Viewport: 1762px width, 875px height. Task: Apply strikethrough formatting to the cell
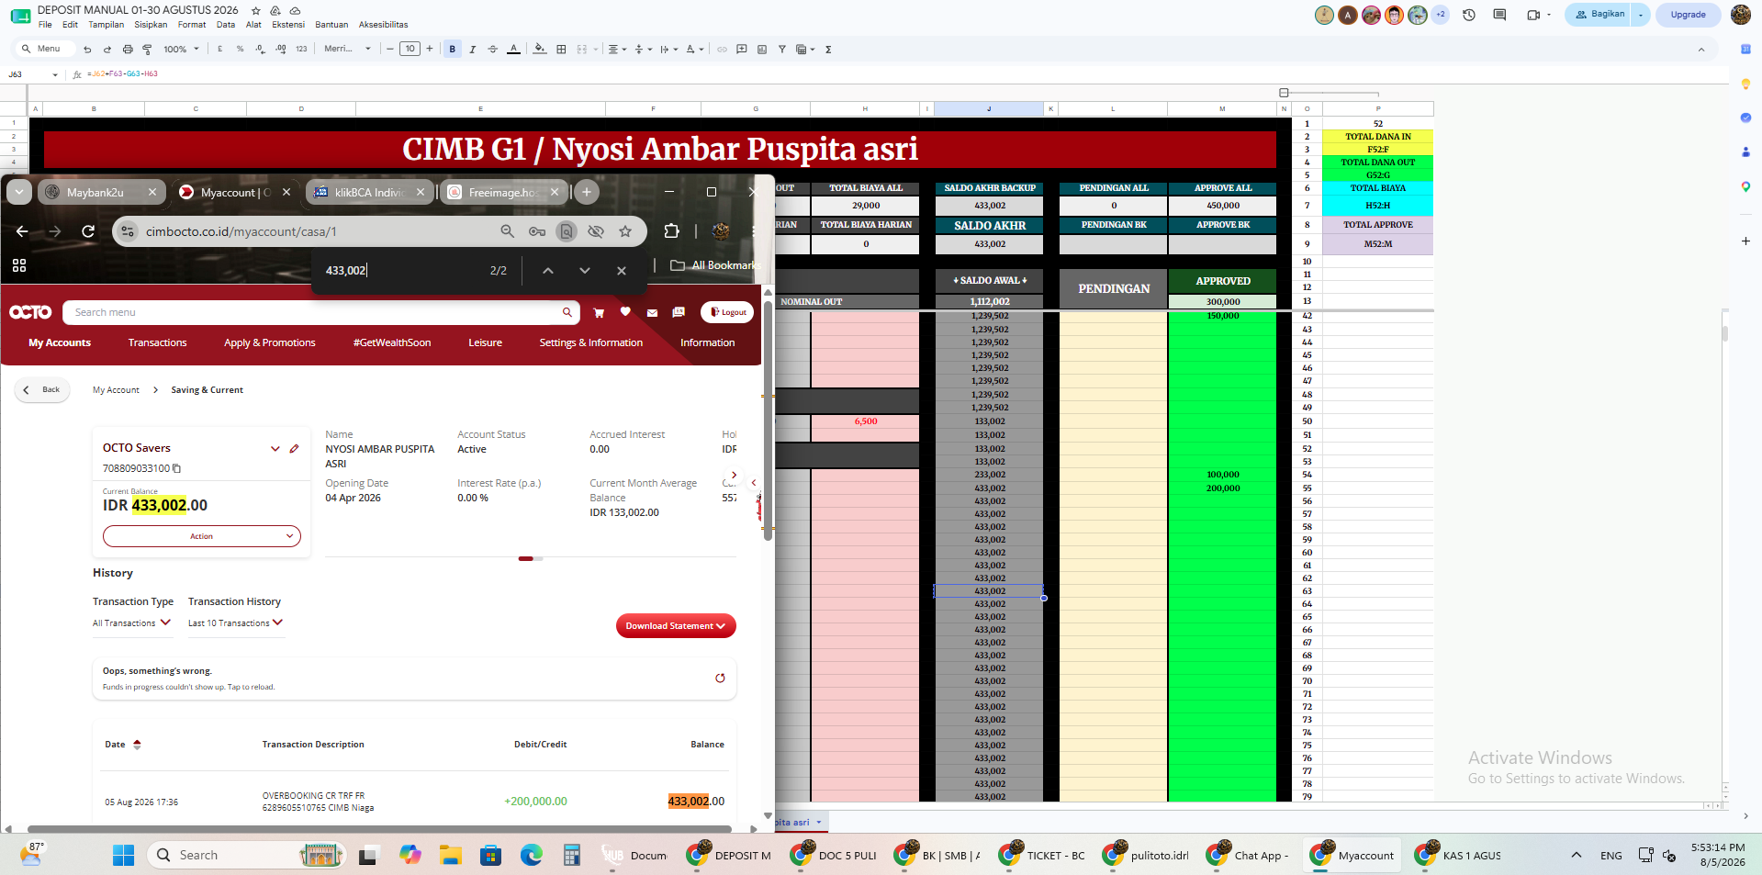pyautogui.click(x=493, y=50)
